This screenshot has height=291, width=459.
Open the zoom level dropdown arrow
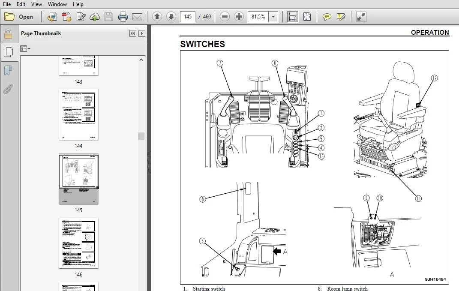click(273, 17)
